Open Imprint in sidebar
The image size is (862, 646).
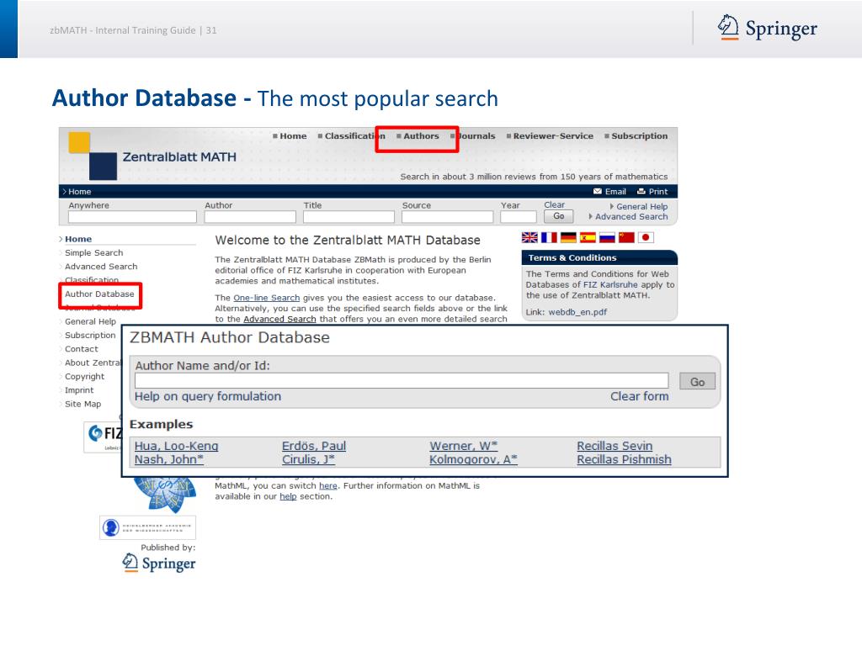point(79,390)
